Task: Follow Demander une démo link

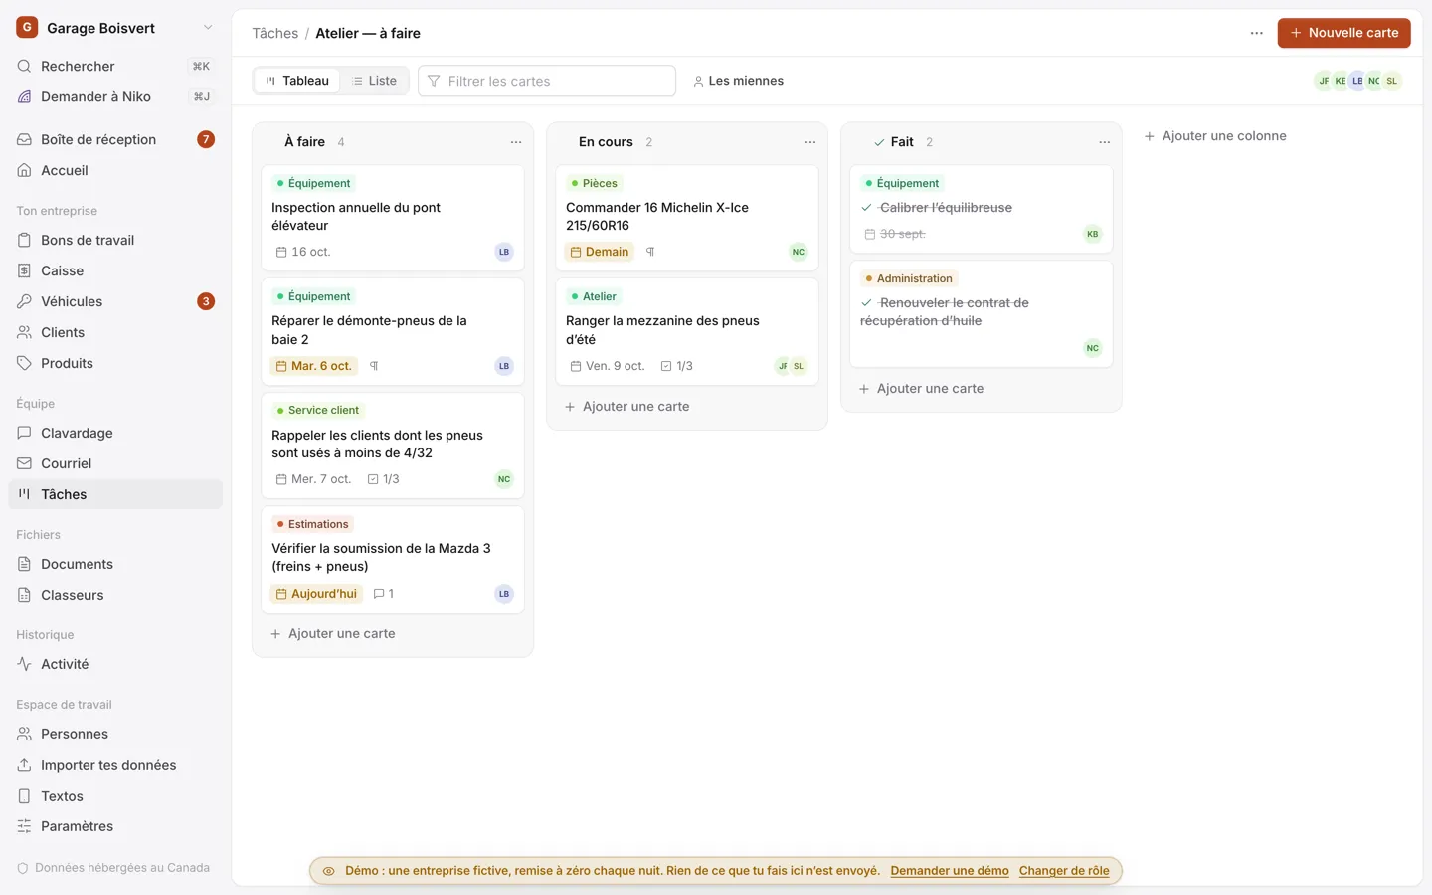Action: pos(950,871)
